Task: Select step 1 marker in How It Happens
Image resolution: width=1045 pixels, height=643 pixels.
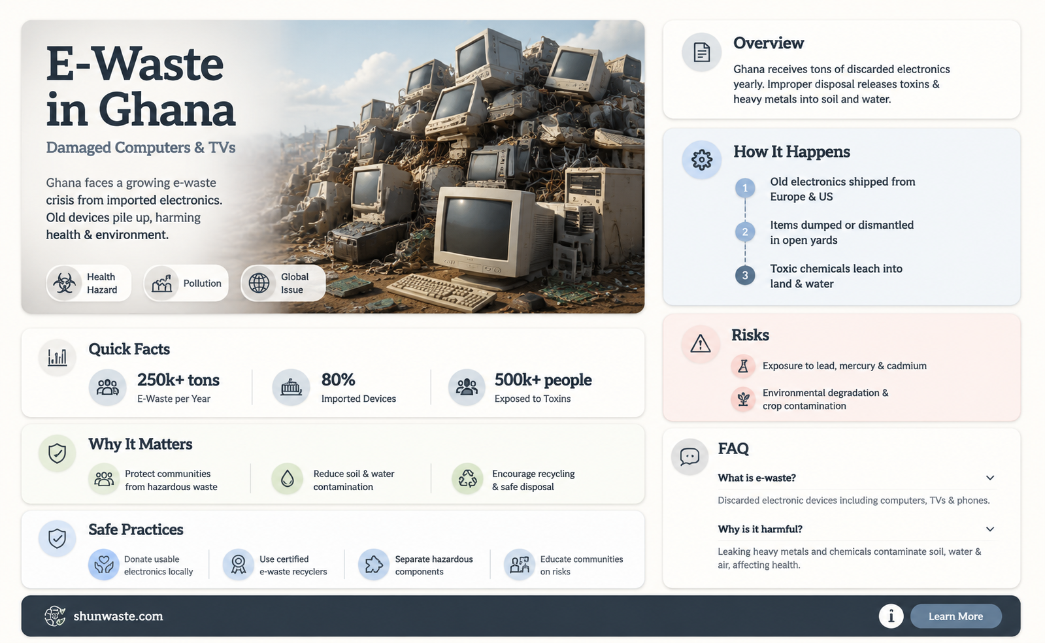Action: click(744, 188)
